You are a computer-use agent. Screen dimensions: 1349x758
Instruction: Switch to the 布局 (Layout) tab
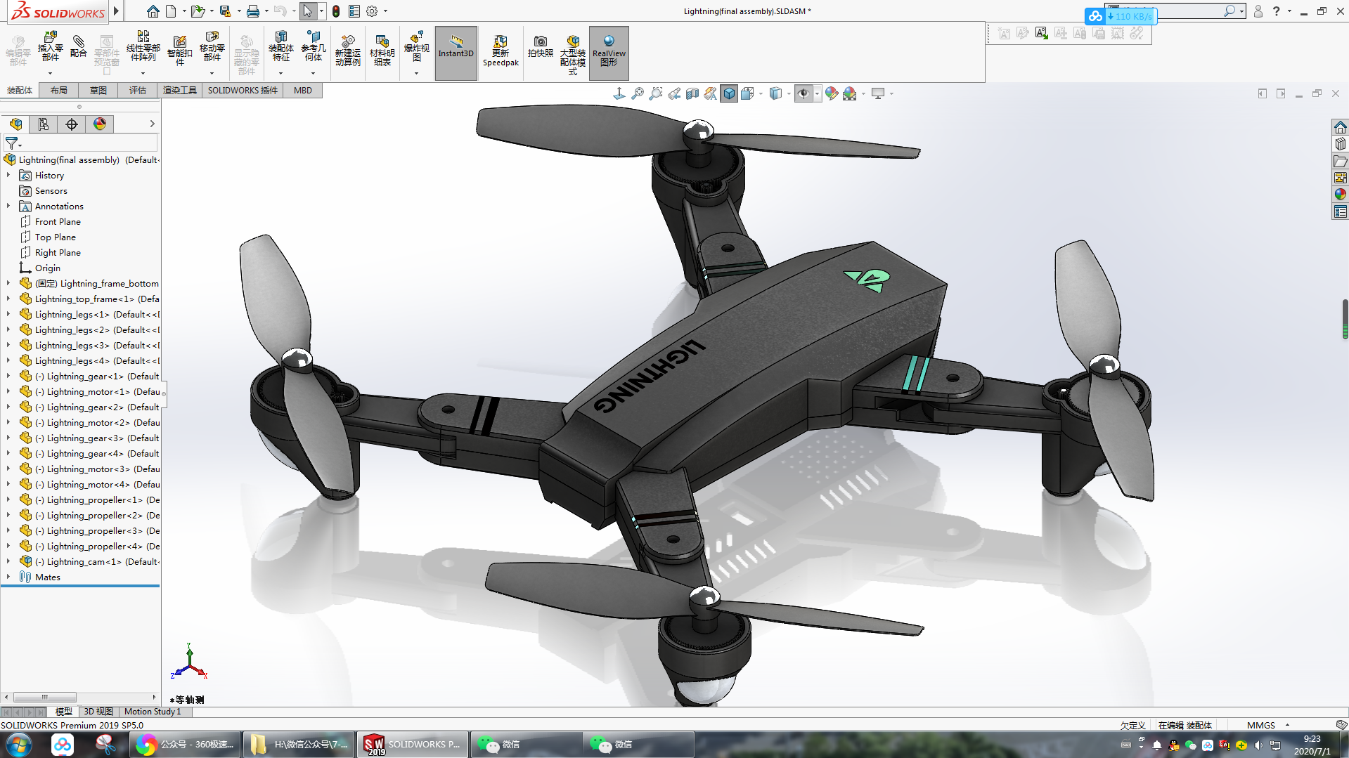click(x=59, y=91)
